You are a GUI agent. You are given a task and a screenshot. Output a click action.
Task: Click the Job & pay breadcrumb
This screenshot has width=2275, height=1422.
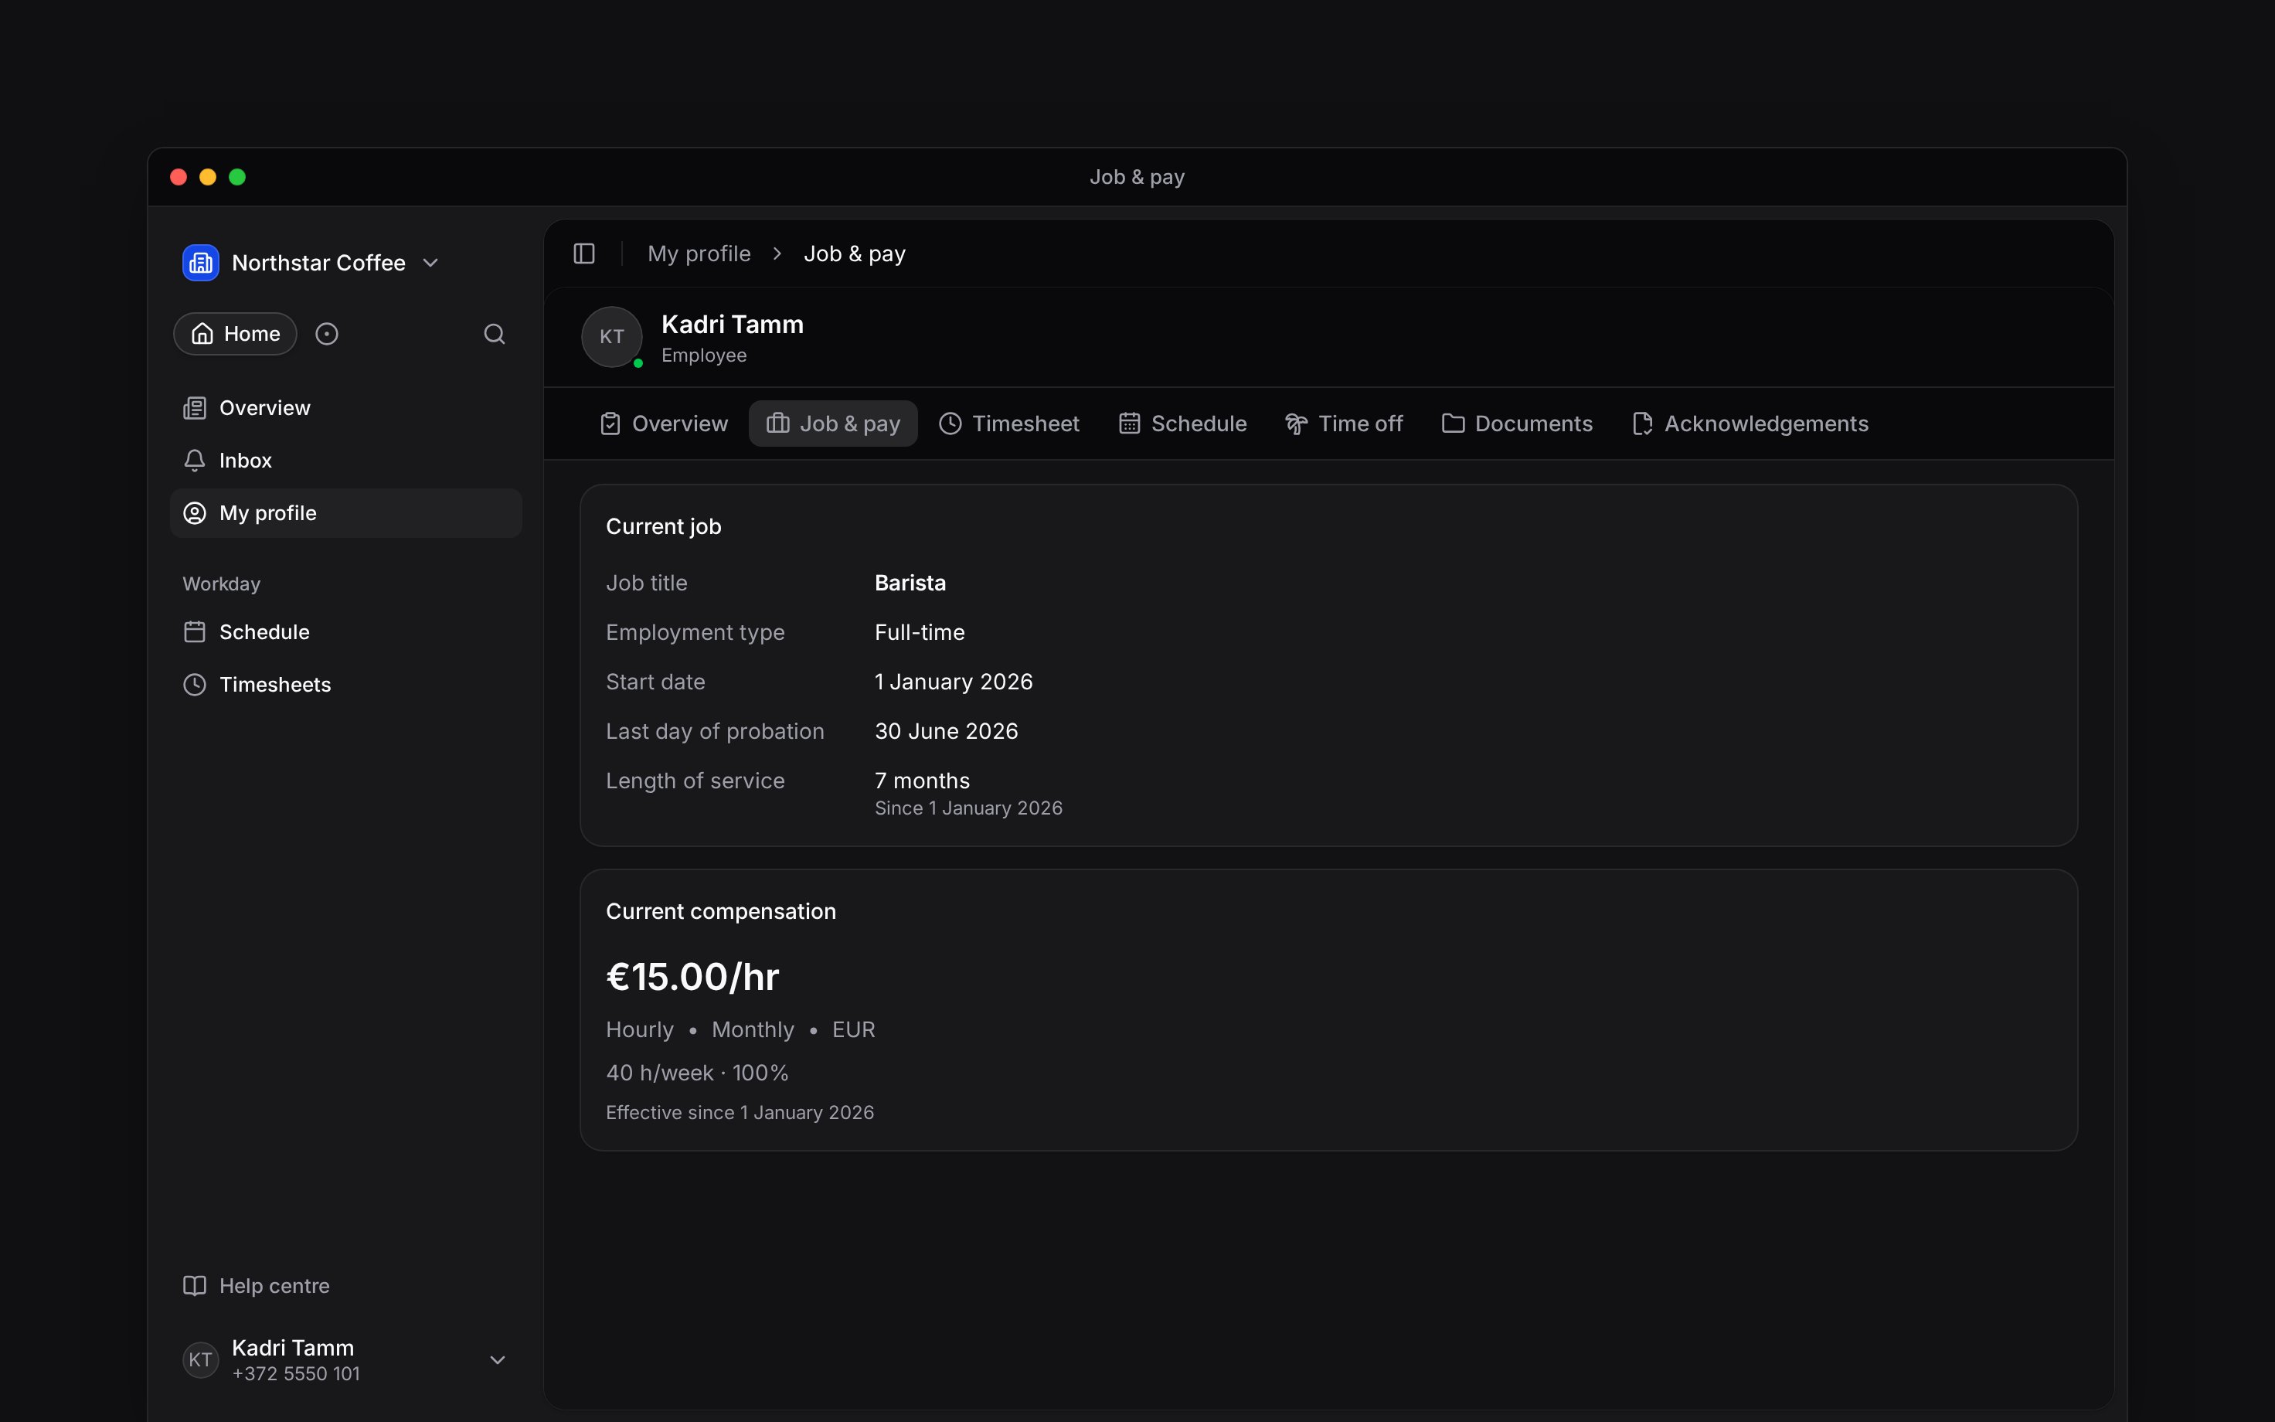click(855, 254)
